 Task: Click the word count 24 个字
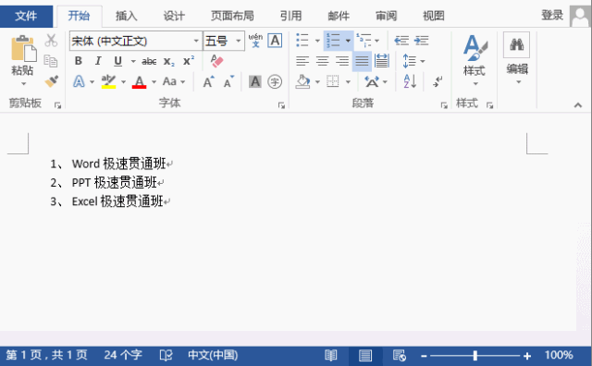coord(123,355)
